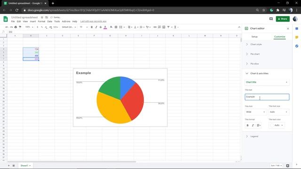Viewport: 301px width, 169px height.
Task: Open the Data menu
Action: [x=50, y=22]
